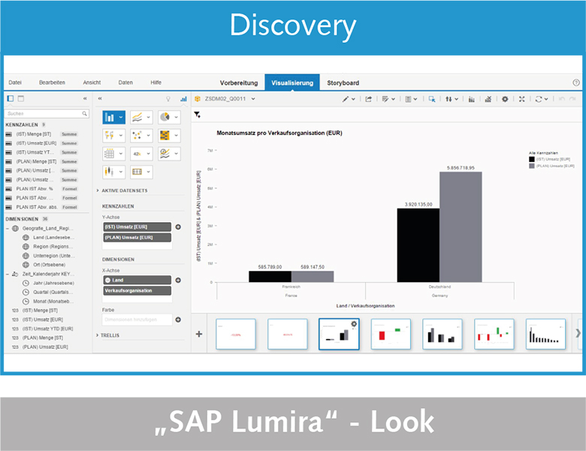The width and height of the screenshot is (586, 451).
Task: Click the Verkaufsorganisation X-axis chip
Action: pos(137,290)
